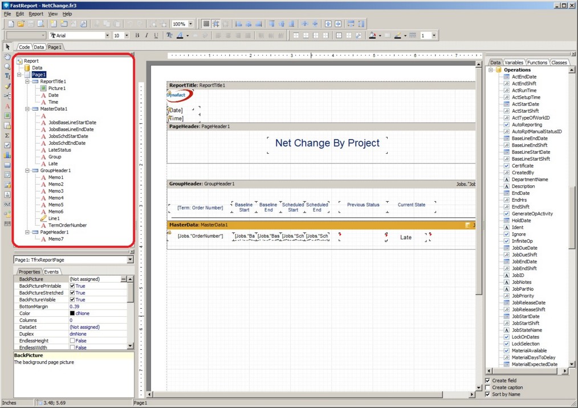The width and height of the screenshot is (578, 408).
Task: Select the Zoom magnifier tool
Action: [7, 67]
